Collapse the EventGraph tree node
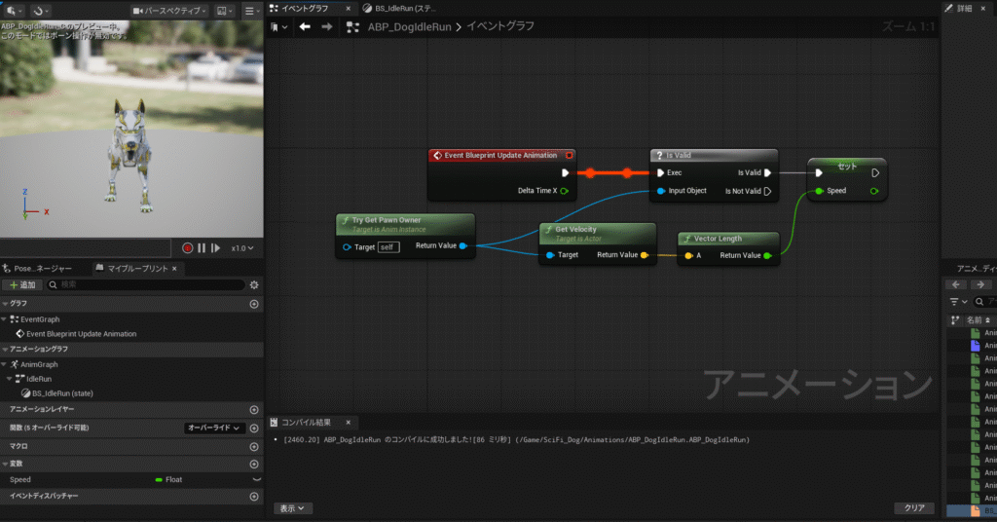 coord(5,319)
